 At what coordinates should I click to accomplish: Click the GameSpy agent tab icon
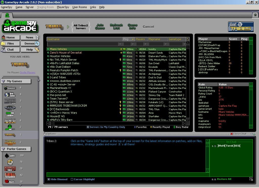[x=7, y=15]
